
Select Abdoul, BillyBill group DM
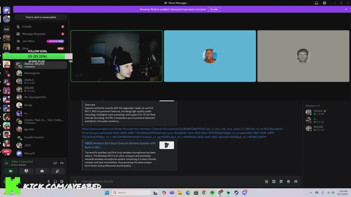click(x=41, y=65)
